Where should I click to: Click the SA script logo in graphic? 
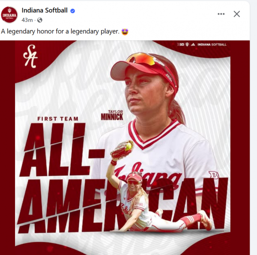point(30,56)
